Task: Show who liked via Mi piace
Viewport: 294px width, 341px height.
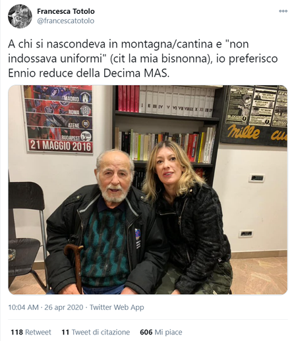Action: 168,332
